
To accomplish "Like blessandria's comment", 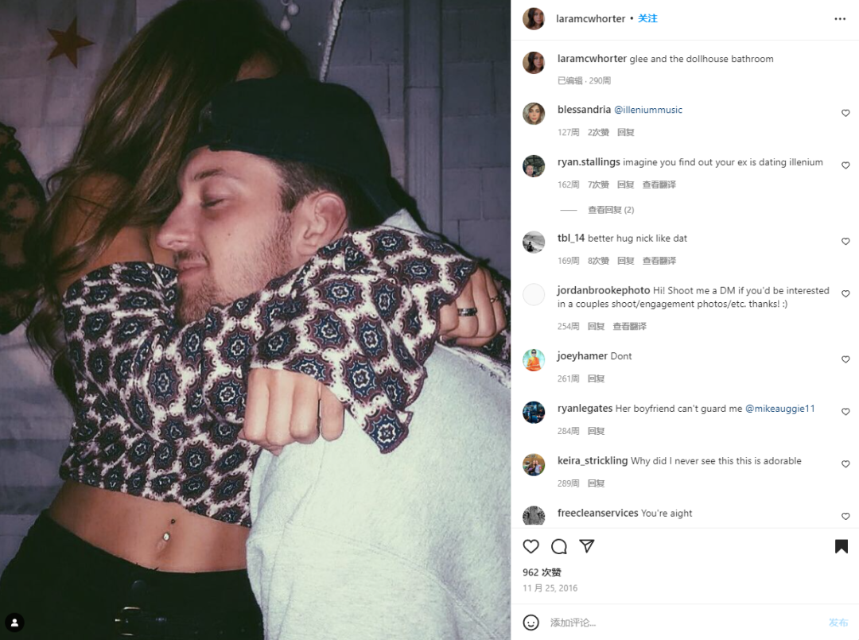I will point(845,113).
